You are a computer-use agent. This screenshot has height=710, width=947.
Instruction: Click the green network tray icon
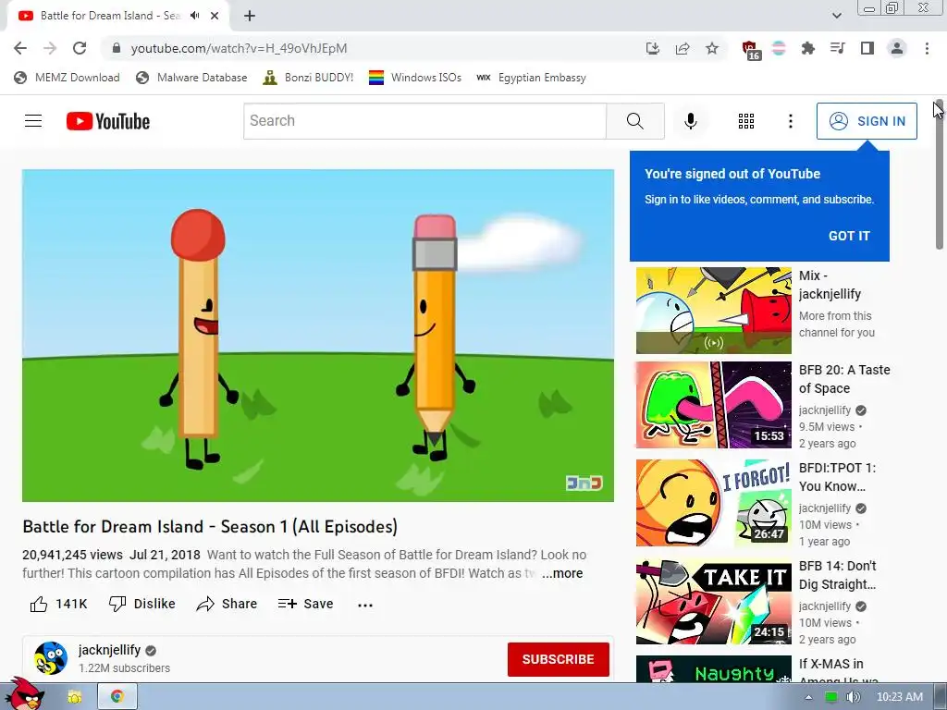(x=831, y=697)
